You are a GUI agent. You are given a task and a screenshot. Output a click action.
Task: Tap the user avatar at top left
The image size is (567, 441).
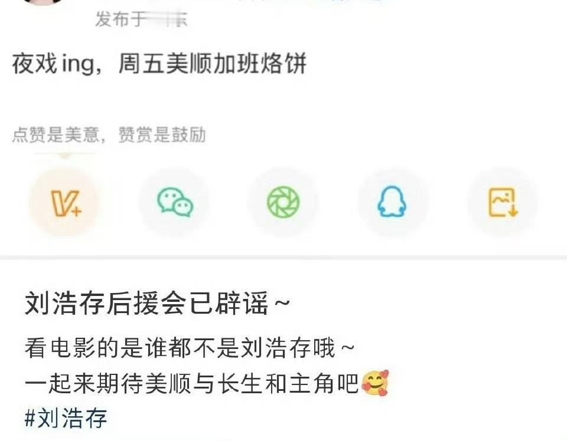point(43,2)
